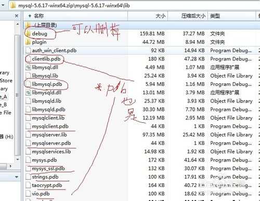Image resolution: width=260 pixels, height=201 pixels.
Task: Click the 25.42 MB compressed size cell
Action: 194,135
